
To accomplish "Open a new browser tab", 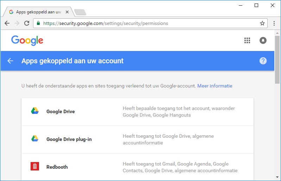I will pos(80,12).
